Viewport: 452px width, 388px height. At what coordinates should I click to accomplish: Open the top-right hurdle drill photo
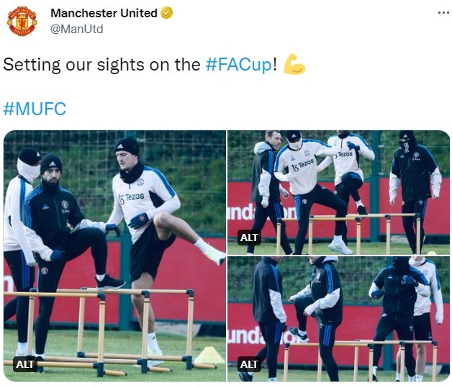(339, 192)
